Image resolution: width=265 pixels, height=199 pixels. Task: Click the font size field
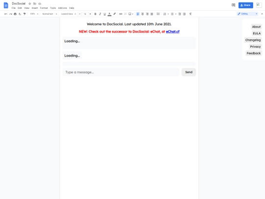click(x=85, y=14)
